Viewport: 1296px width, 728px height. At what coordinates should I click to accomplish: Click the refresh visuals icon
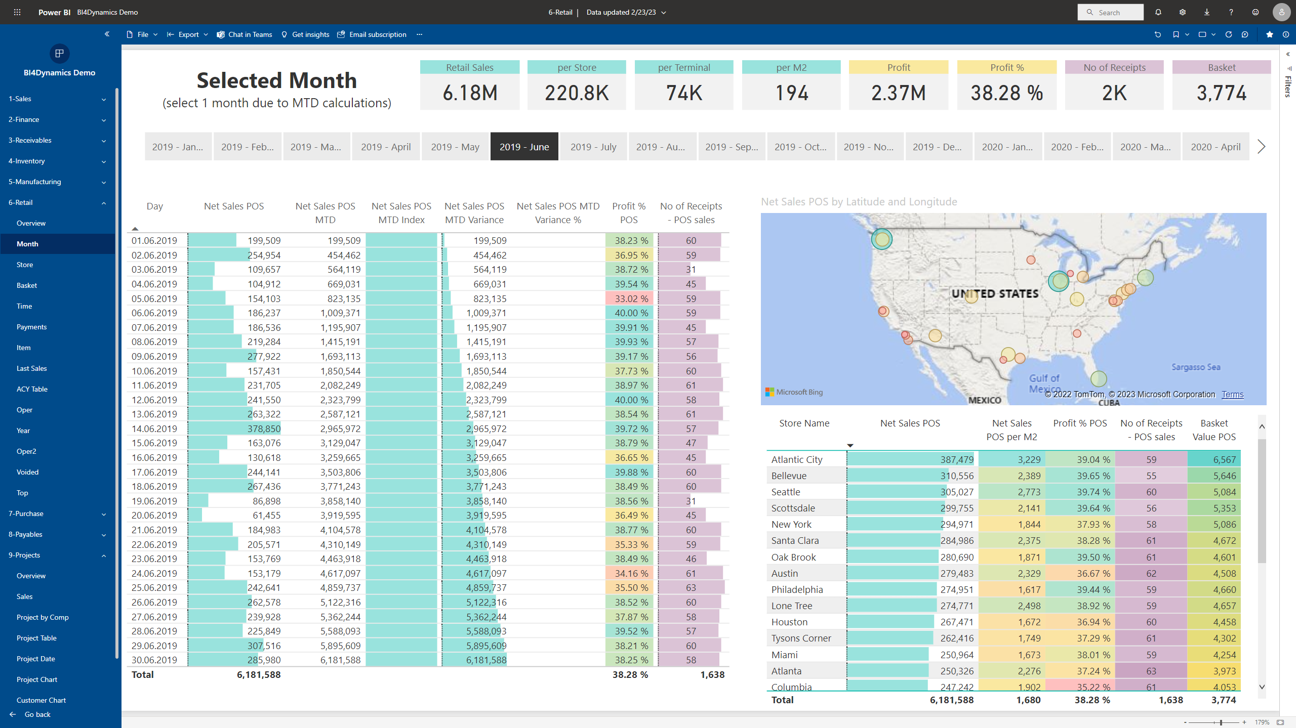[1228, 34]
